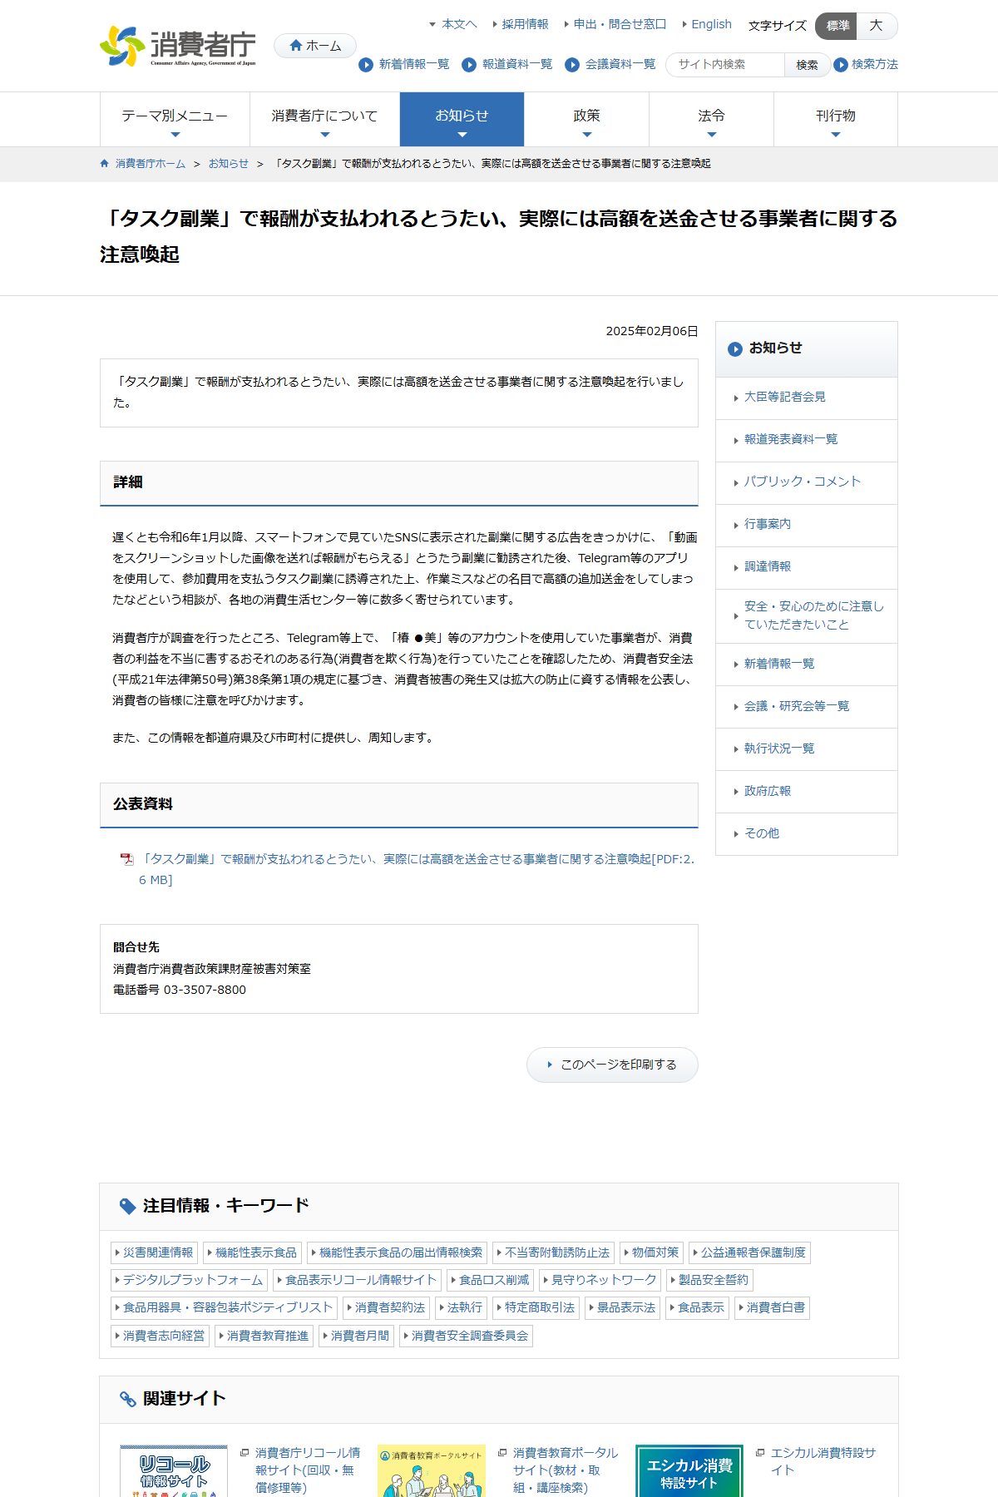Expand the 消費者庁について menu
This screenshot has width=998, height=1497.
[x=324, y=120]
